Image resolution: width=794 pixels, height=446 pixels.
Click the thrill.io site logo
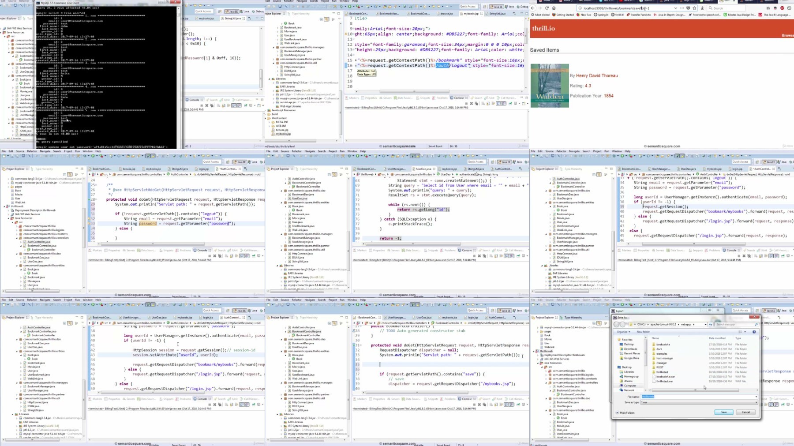coord(543,28)
